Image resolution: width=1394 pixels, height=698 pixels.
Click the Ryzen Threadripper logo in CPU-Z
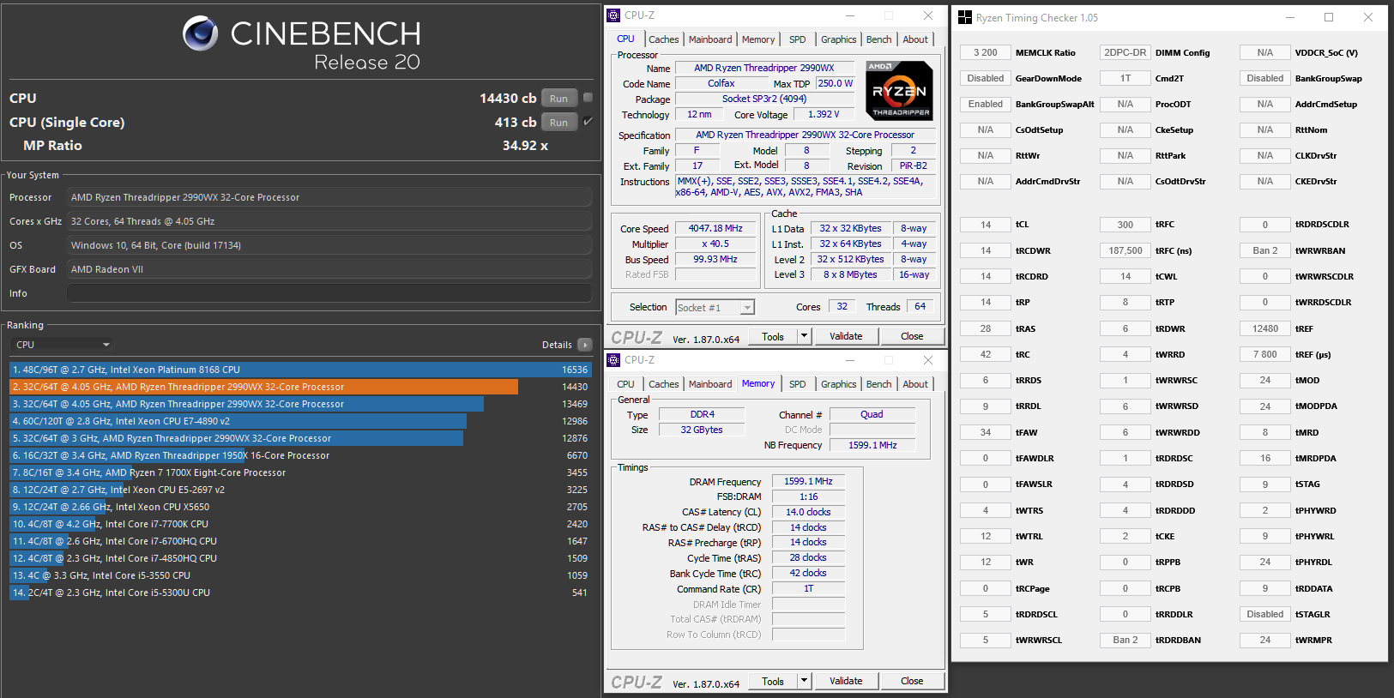(x=899, y=90)
